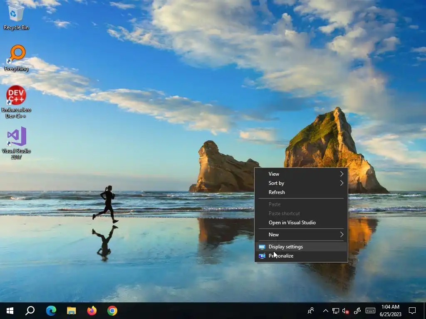The image size is (426, 319).
Task: Open the Windows Ink pen tray icon
Action: tap(357, 311)
